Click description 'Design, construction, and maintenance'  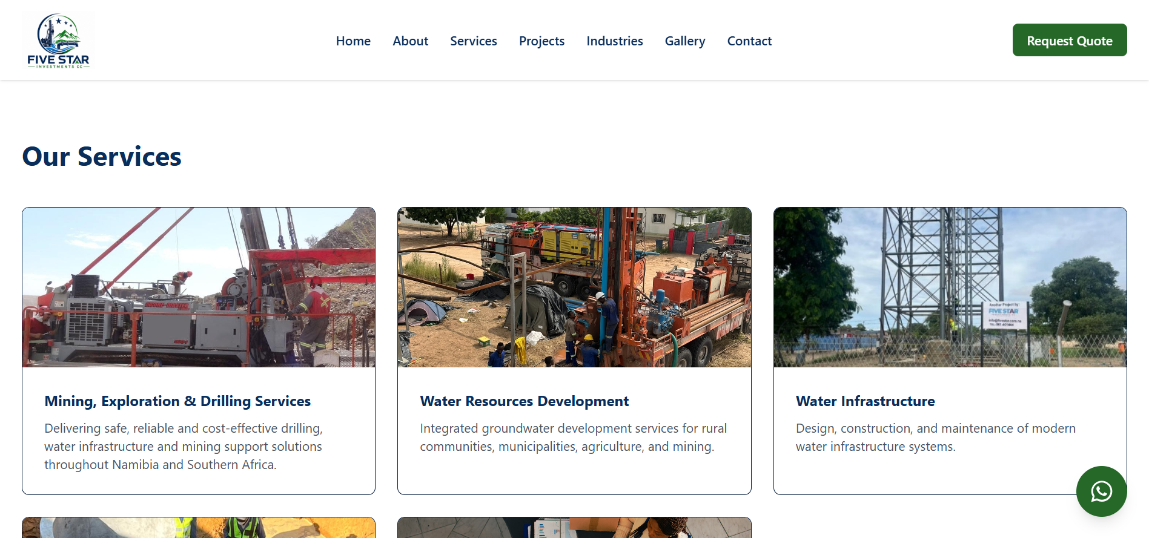coord(935,438)
